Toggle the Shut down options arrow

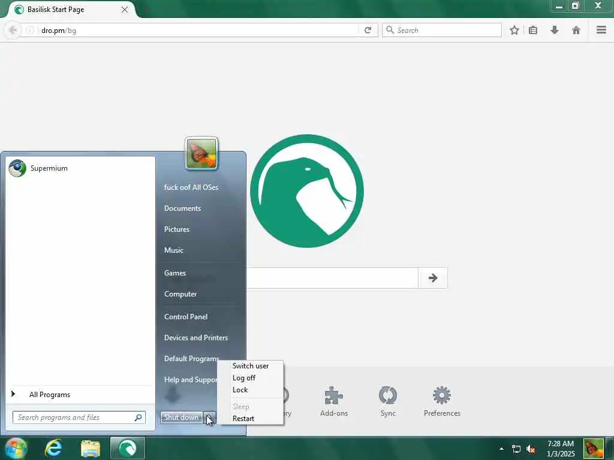tap(209, 417)
